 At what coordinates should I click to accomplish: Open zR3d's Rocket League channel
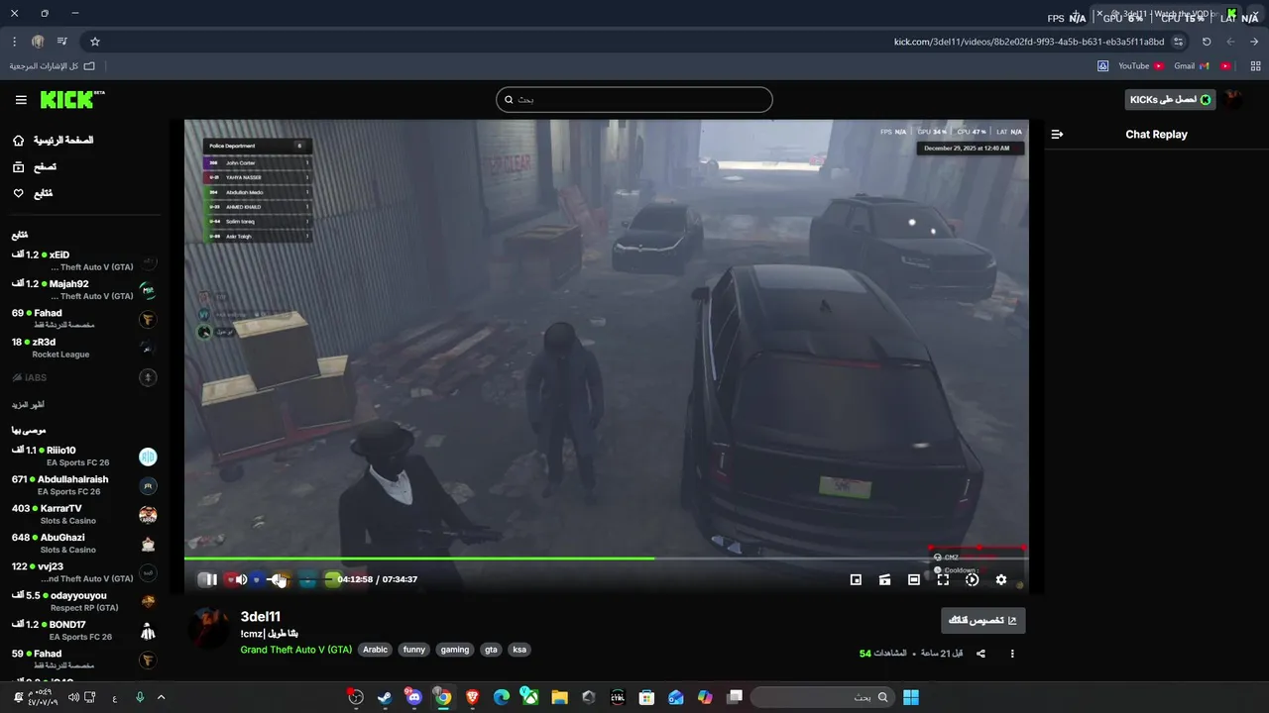tap(84, 349)
